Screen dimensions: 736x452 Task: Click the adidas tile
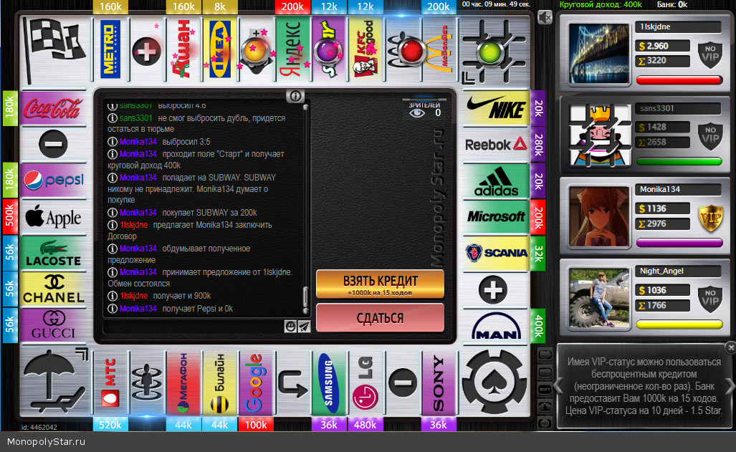[x=496, y=181]
